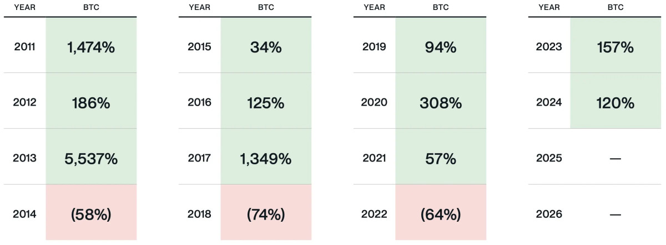The width and height of the screenshot is (666, 245).
Task: Click the 5,537% value for 2013
Action: [x=91, y=159]
